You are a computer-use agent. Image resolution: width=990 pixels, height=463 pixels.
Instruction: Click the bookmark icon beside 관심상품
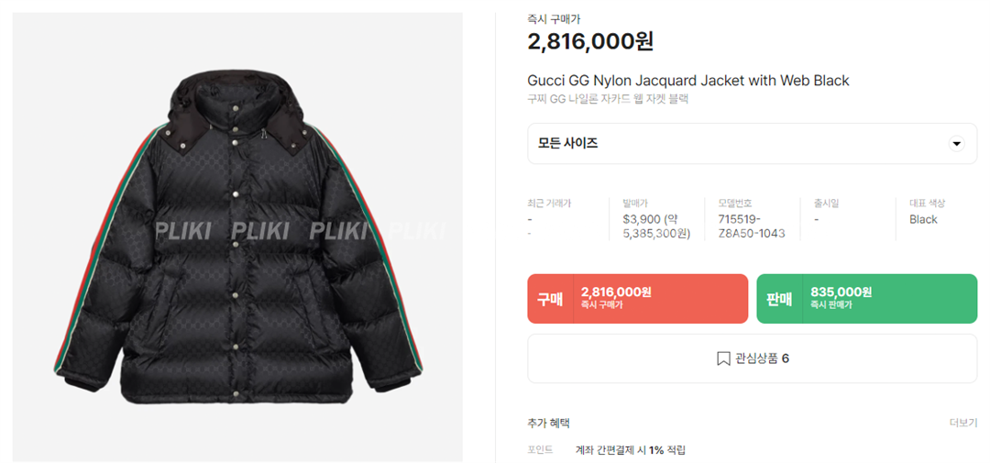pos(723,358)
